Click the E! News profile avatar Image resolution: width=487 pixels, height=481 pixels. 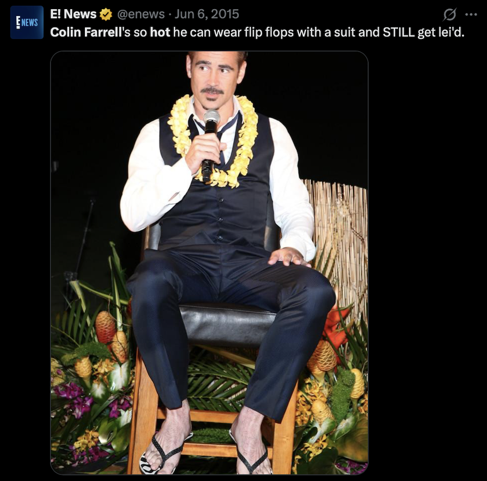coord(27,22)
